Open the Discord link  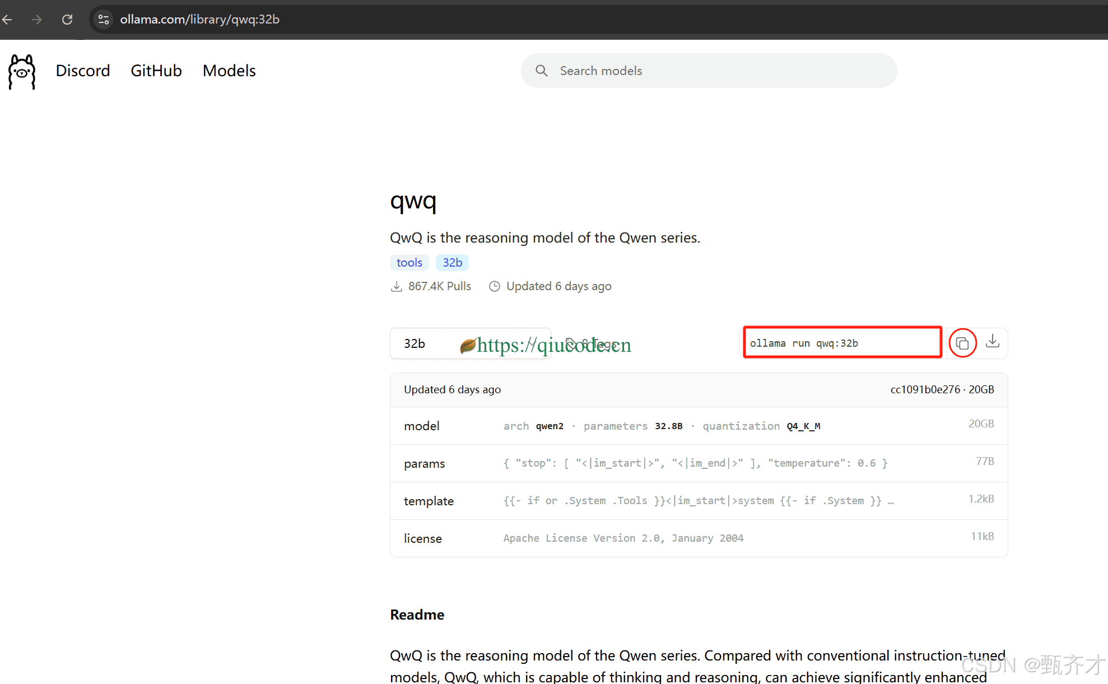[83, 71]
